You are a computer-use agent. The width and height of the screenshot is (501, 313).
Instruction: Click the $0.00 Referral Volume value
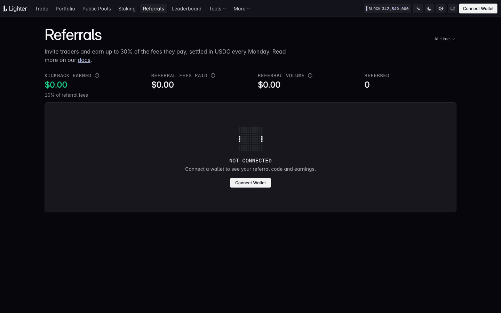click(x=269, y=85)
